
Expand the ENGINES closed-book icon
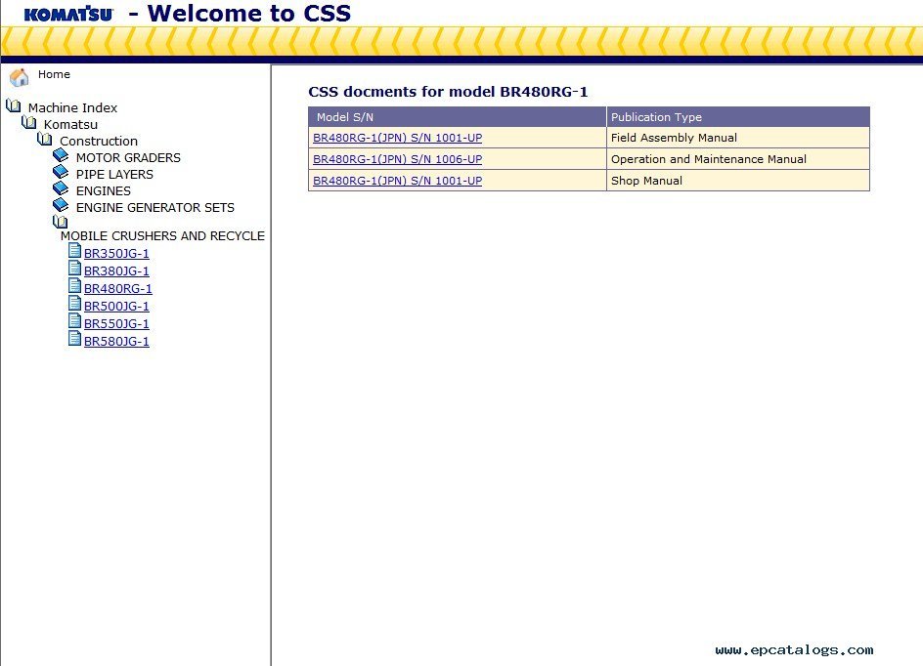tap(61, 188)
